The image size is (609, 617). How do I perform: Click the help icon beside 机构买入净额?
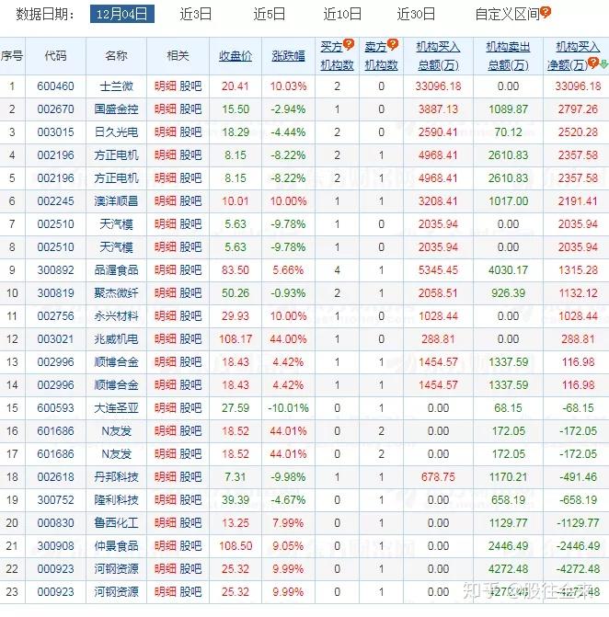click(x=593, y=63)
